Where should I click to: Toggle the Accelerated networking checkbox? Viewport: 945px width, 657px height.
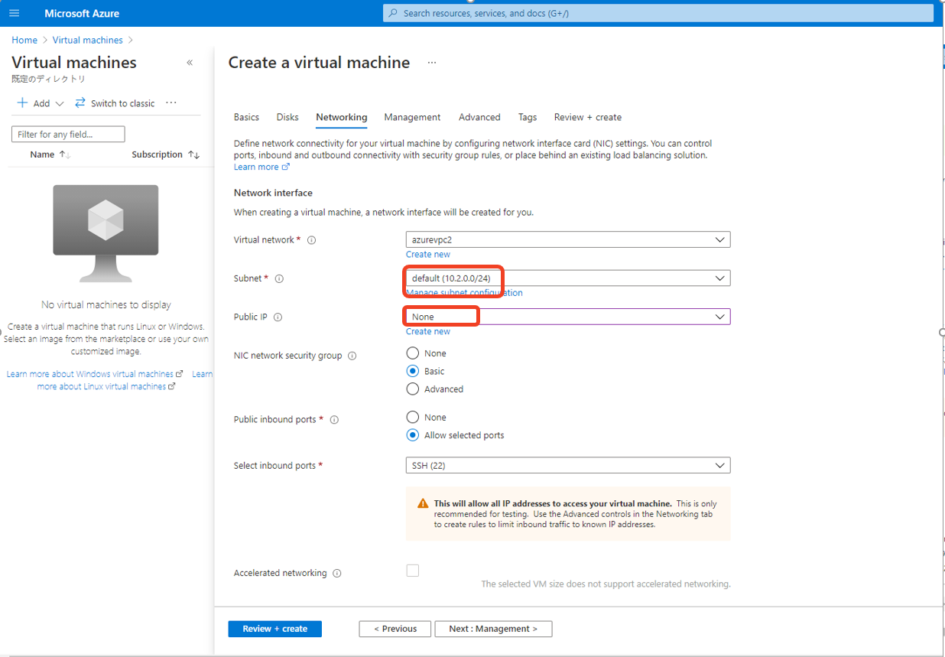pyautogui.click(x=413, y=571)
